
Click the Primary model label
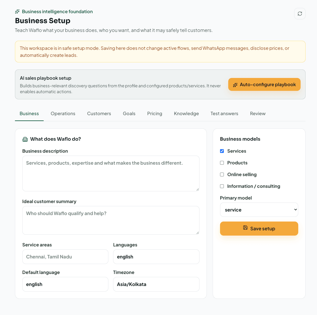coord(236,198)
